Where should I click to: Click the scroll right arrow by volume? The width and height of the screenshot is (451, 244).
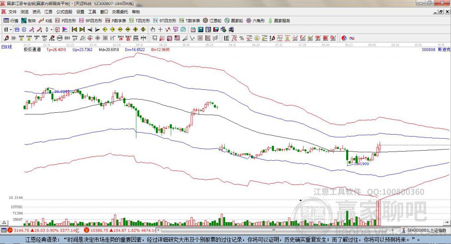447,222
